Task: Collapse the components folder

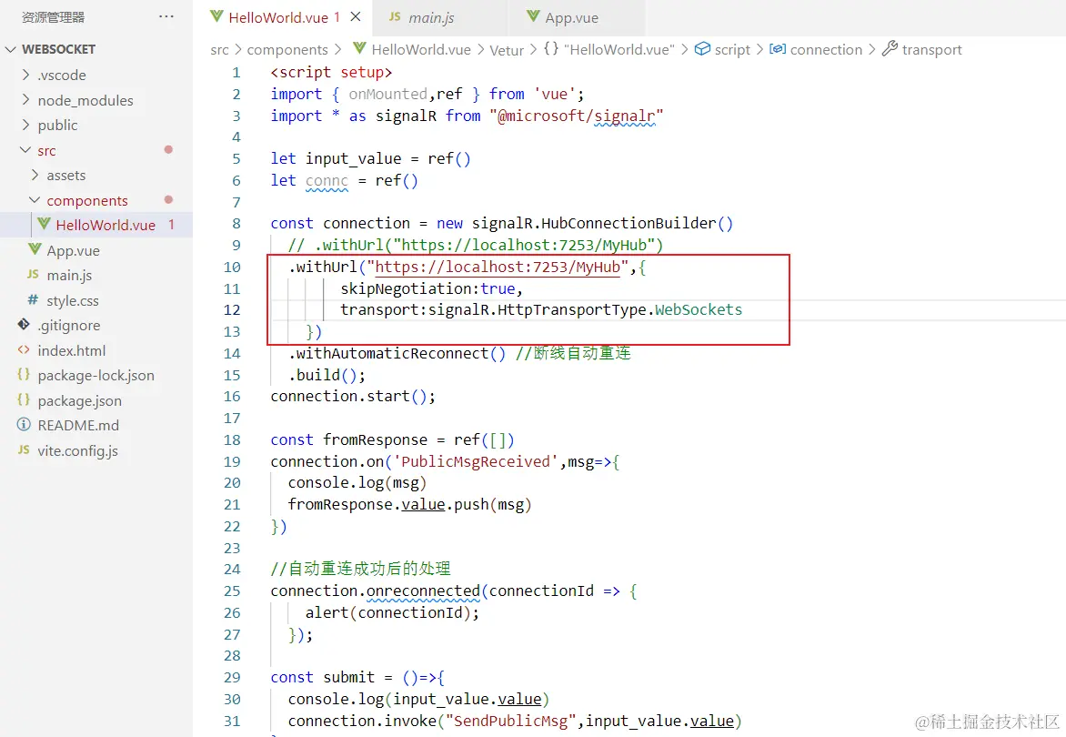Action: 35,200
